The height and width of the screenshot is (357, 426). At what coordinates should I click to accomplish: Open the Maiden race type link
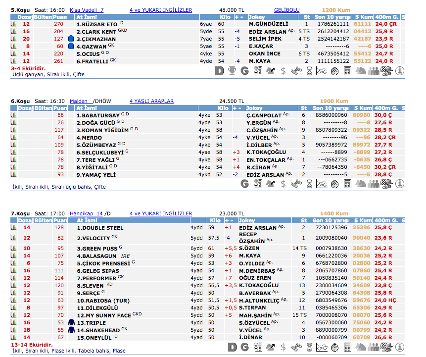80,101
